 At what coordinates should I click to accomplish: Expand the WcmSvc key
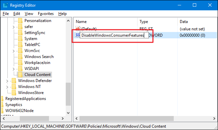13,51
